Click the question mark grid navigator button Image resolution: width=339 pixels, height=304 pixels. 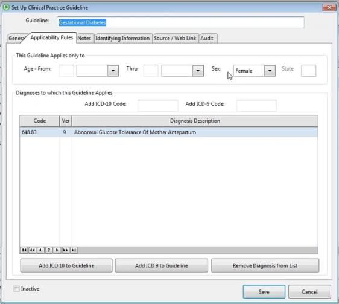tap(49, 250)
